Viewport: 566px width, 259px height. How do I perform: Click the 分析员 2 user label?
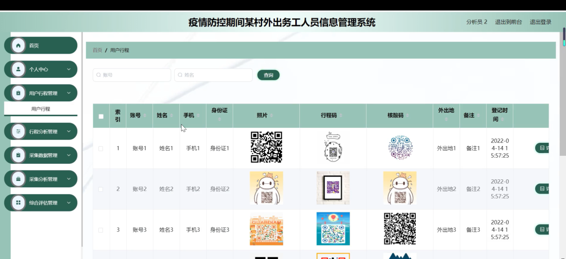pos(477,22)
